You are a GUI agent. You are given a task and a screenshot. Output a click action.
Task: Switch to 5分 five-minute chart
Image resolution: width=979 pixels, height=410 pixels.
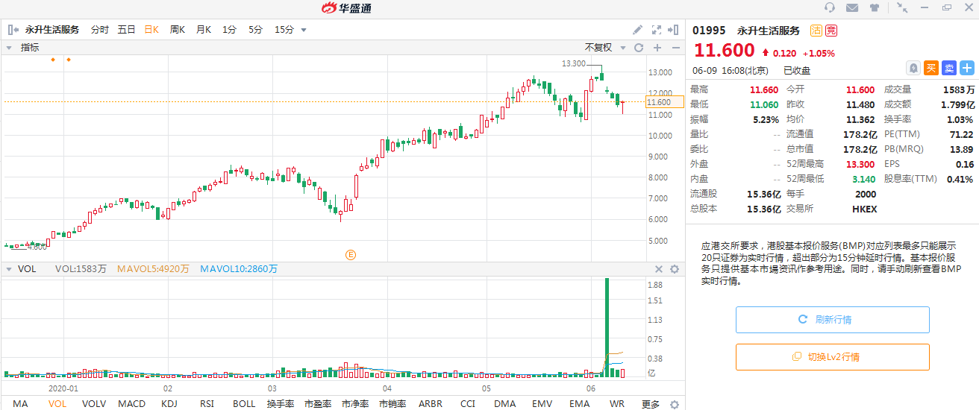[x=255, y=30]
